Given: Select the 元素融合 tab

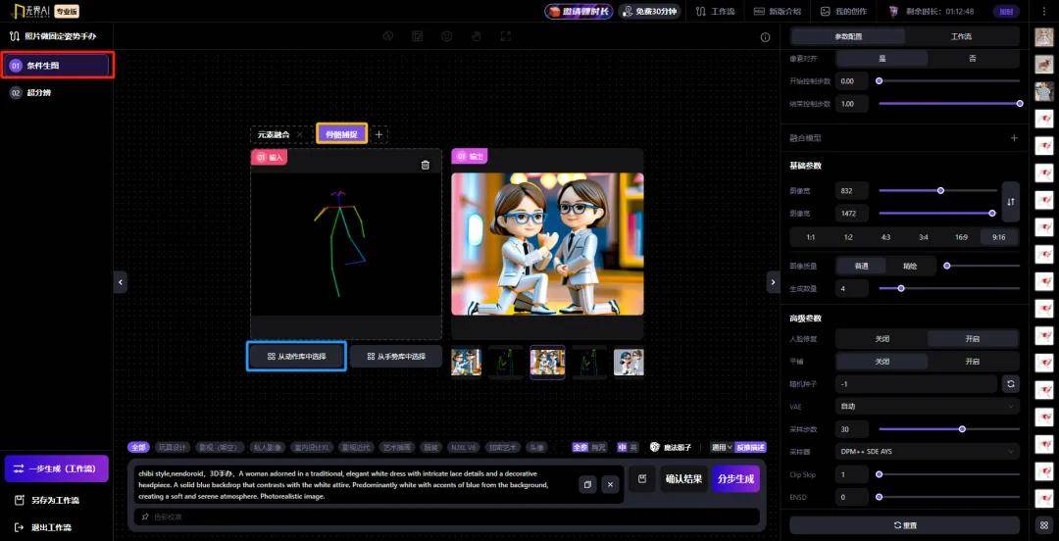Looking at the screenshot, I should click(274, 134).
